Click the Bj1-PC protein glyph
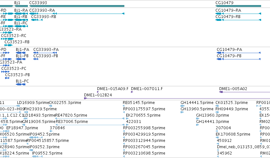Viewport: 270px width, 158px height. pyautogui.click(x=21, y=84)
